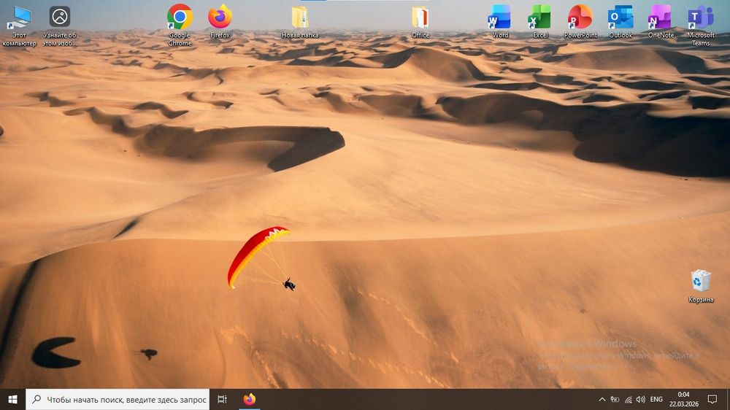Select the Google Chrome desktop shortcut
730x410 pixels.
click(180, 26)
